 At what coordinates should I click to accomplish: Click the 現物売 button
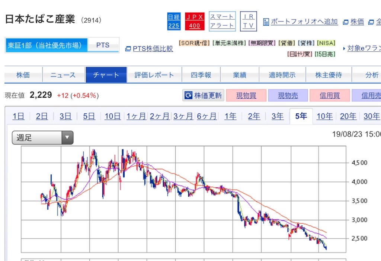(x=288, y=96)
